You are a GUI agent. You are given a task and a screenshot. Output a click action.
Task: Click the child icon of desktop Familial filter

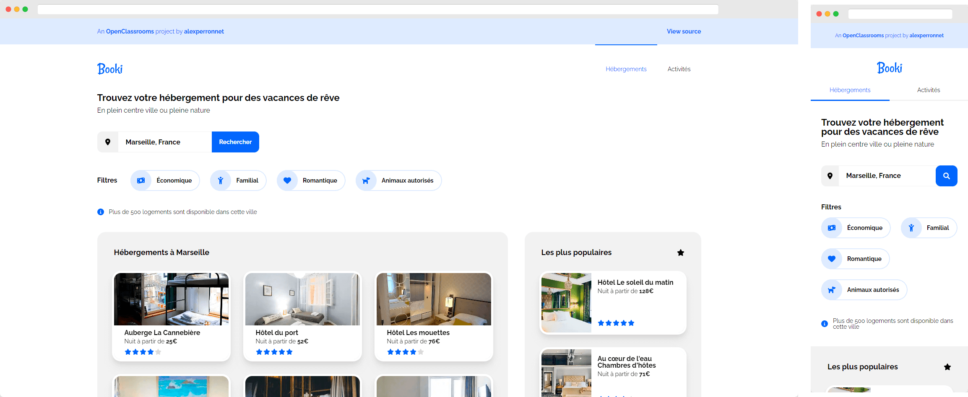point(221,180)
